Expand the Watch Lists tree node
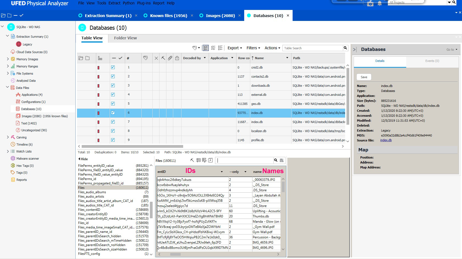Viewport: 462px width, 259px height. [8, 151]
